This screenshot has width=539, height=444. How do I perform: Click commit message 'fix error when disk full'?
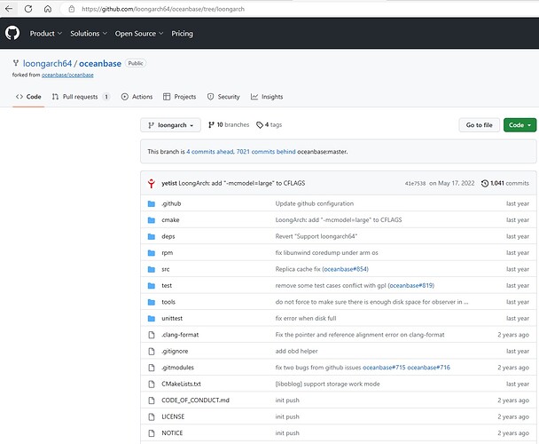pyautogui.click(x=306, y=318)
